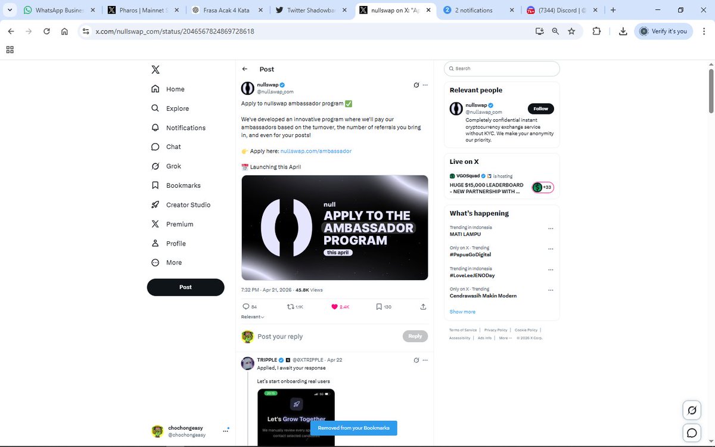This screenshot has width=715, height=447.
Task: Star this page in the address bar
Action: [571, 31]
